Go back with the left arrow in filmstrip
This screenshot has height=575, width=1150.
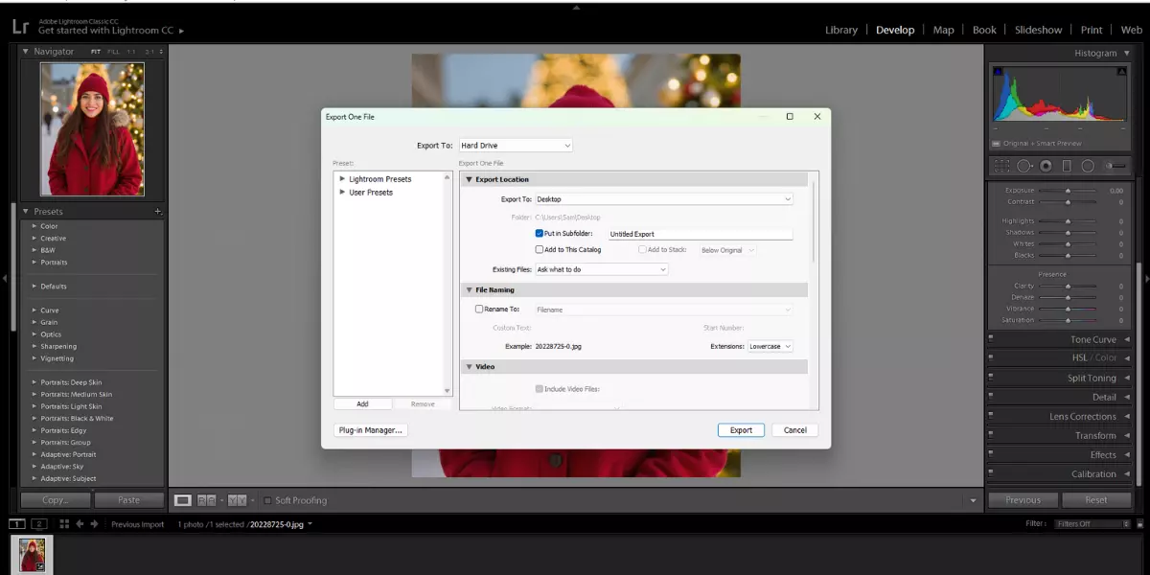[x=80, y=524]
